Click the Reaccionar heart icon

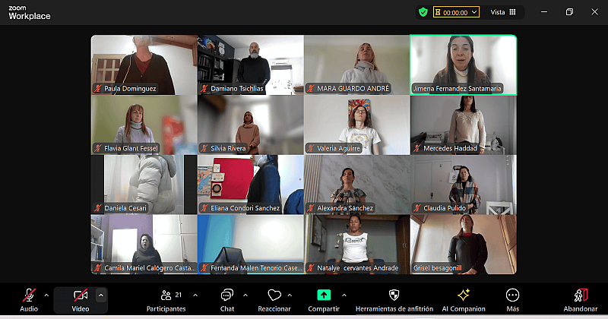[x=274, y=296]
